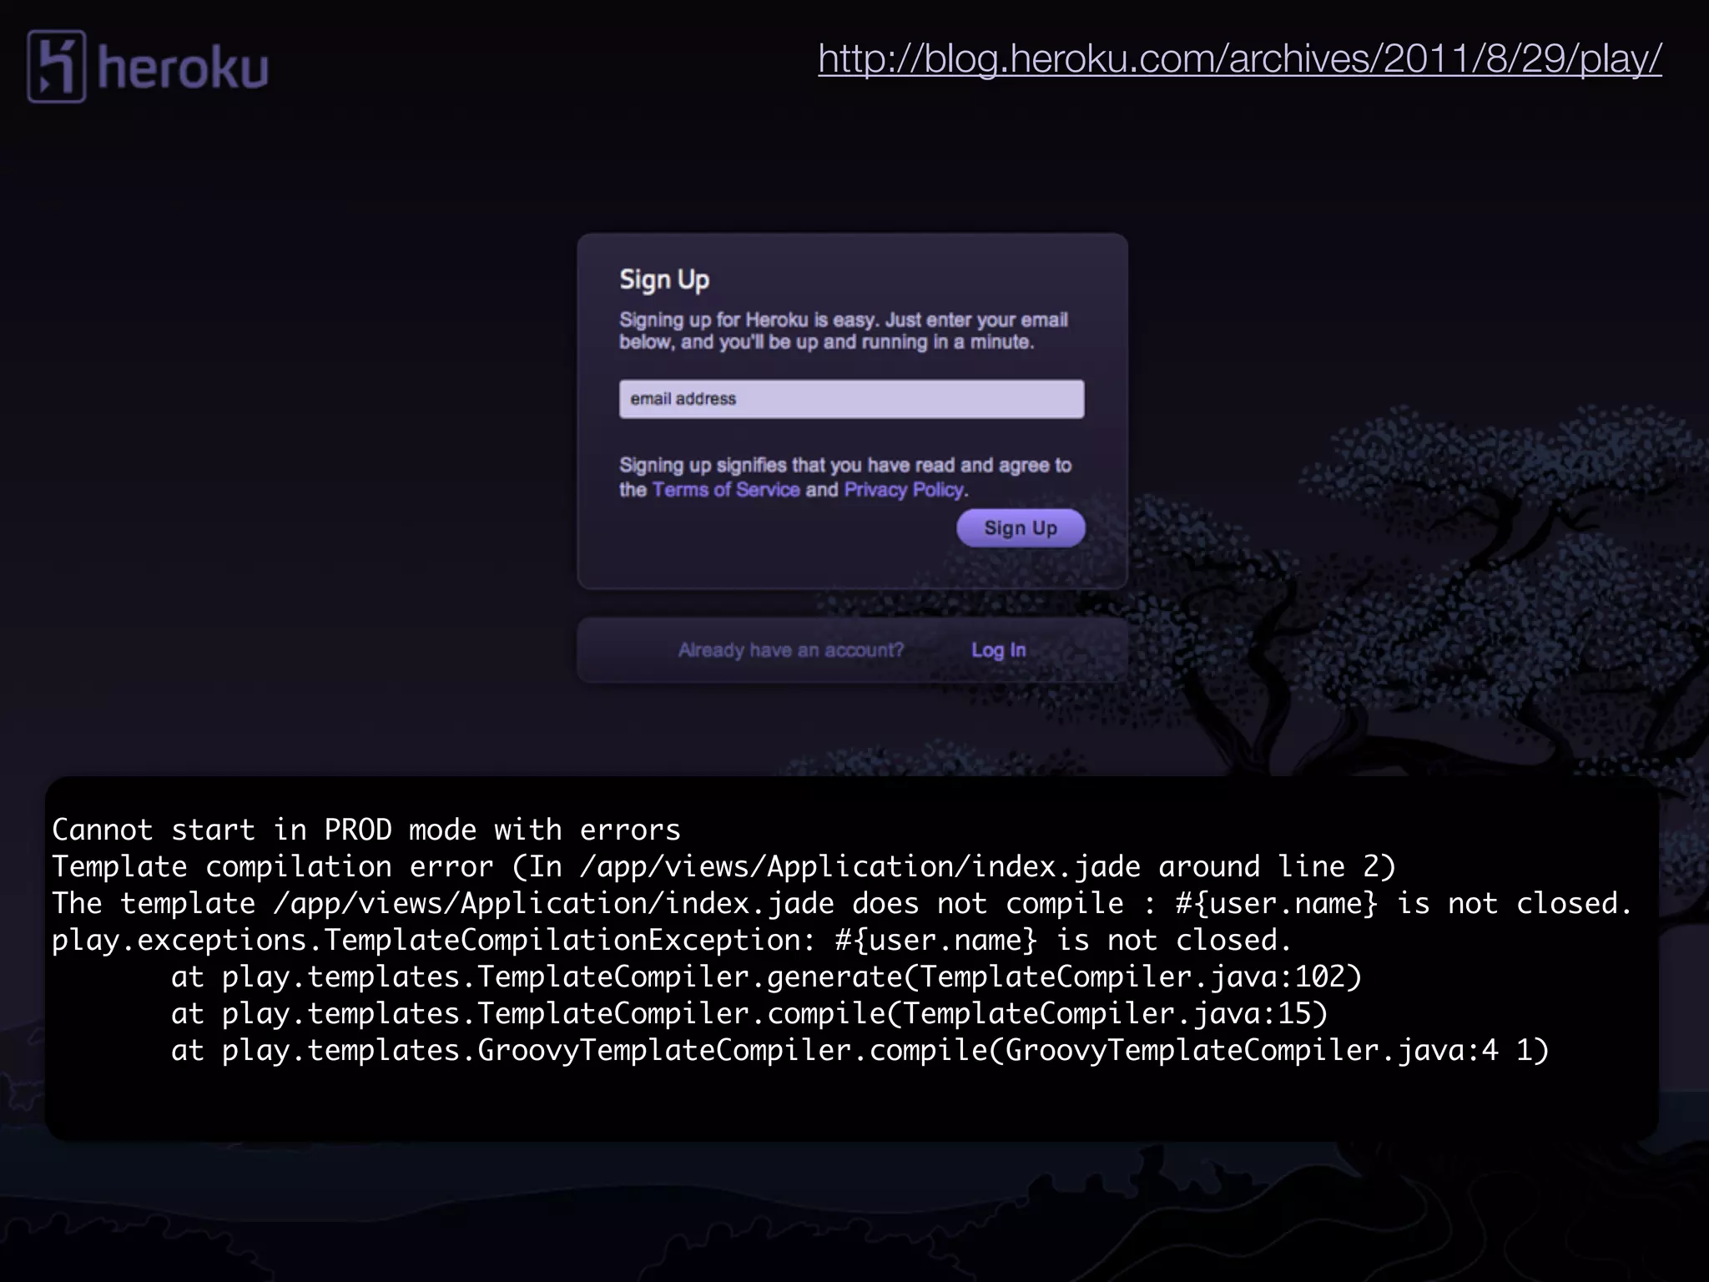Click the "does not compile" error line
1709x1282 pixels.
click(x=842, y=903)
